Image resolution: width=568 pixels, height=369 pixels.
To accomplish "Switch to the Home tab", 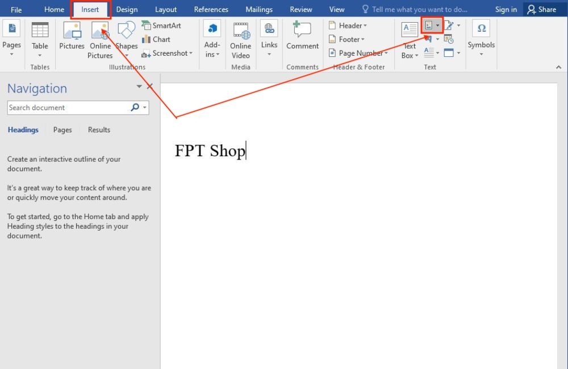I will (54, 10).
